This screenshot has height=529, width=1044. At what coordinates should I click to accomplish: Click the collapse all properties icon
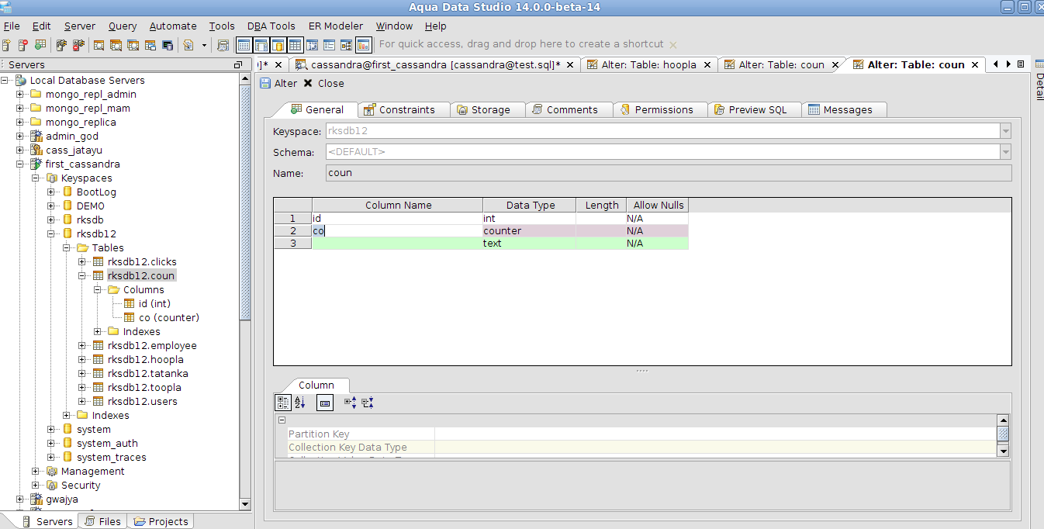[368, 403]
